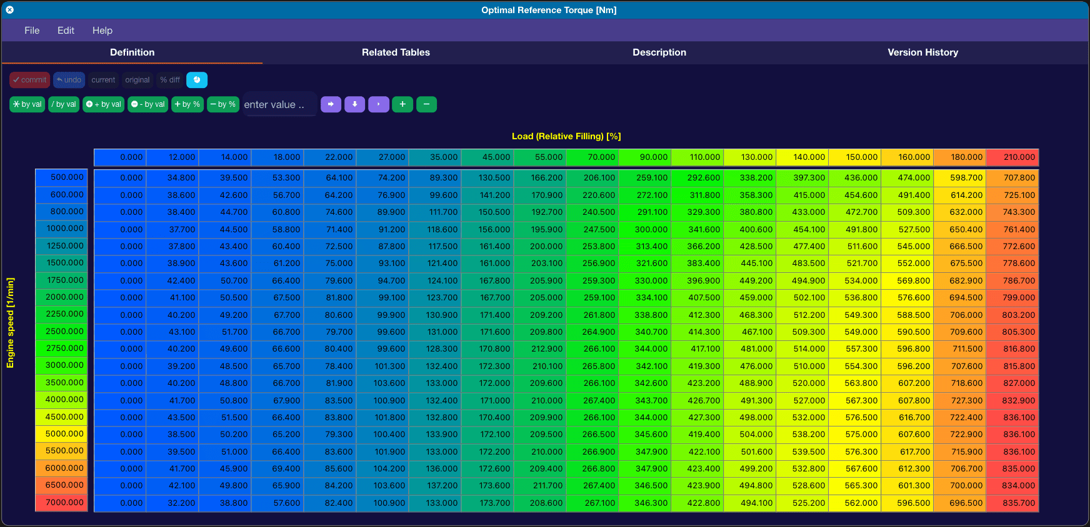Screen dimensions: 1090x527
Task: Click the commit button
Action: point(29,80)
